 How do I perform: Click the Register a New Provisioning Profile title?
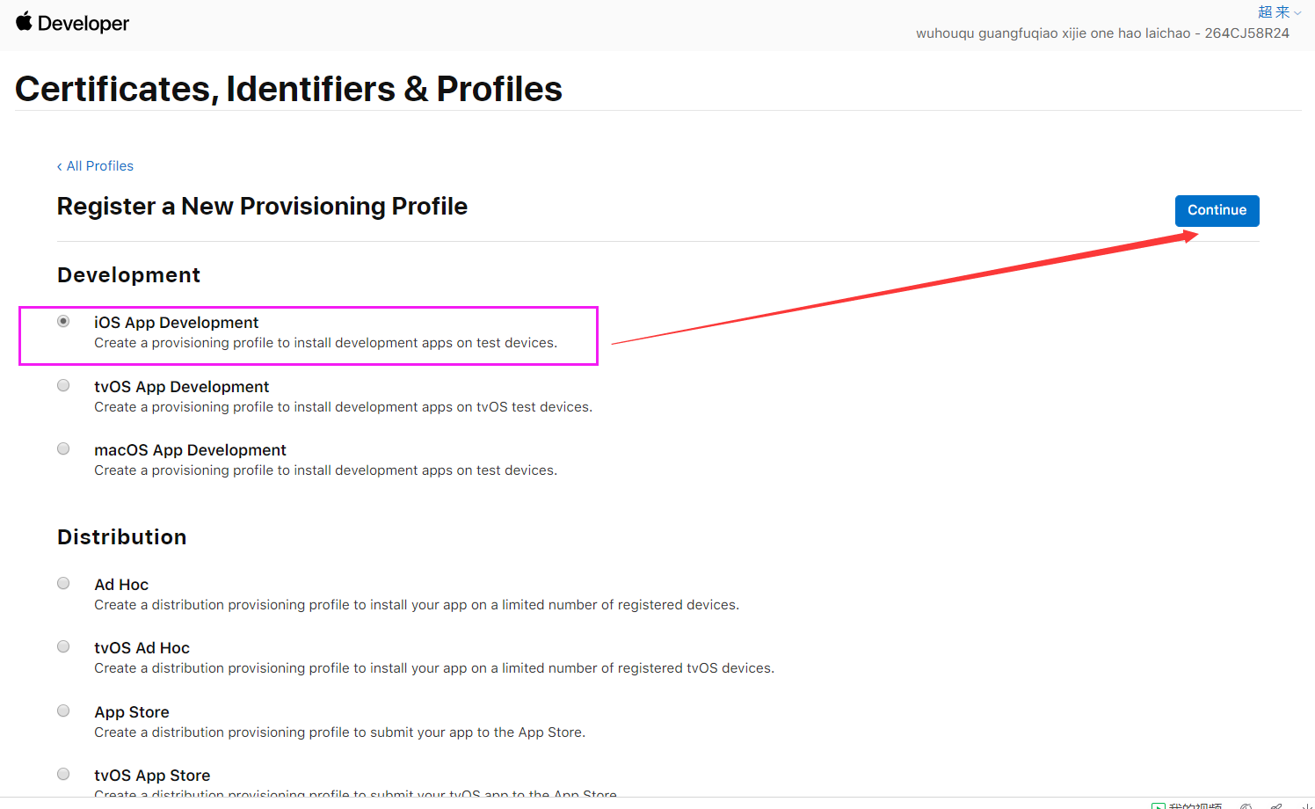[262, 207]
